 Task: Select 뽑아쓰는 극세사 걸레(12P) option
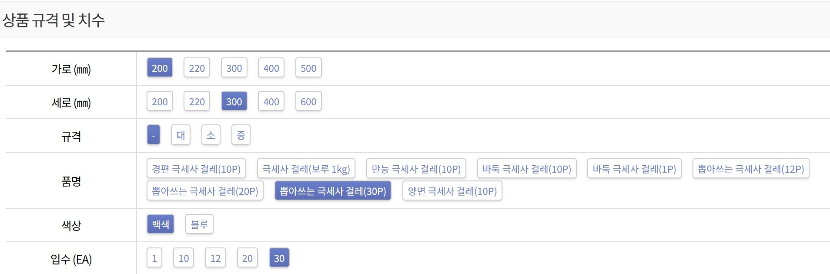tap(751, 169)
